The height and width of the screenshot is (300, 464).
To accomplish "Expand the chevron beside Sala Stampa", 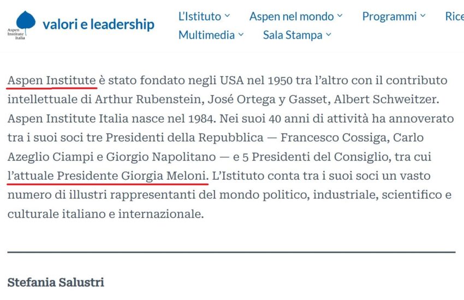I will click(329, 34).
